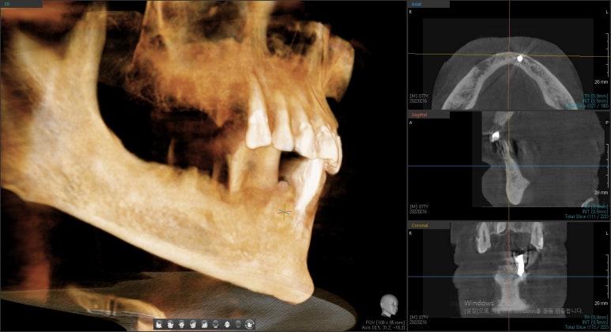Select the Axial view panel label
611x332 pixels.
(x=418, y=4)
